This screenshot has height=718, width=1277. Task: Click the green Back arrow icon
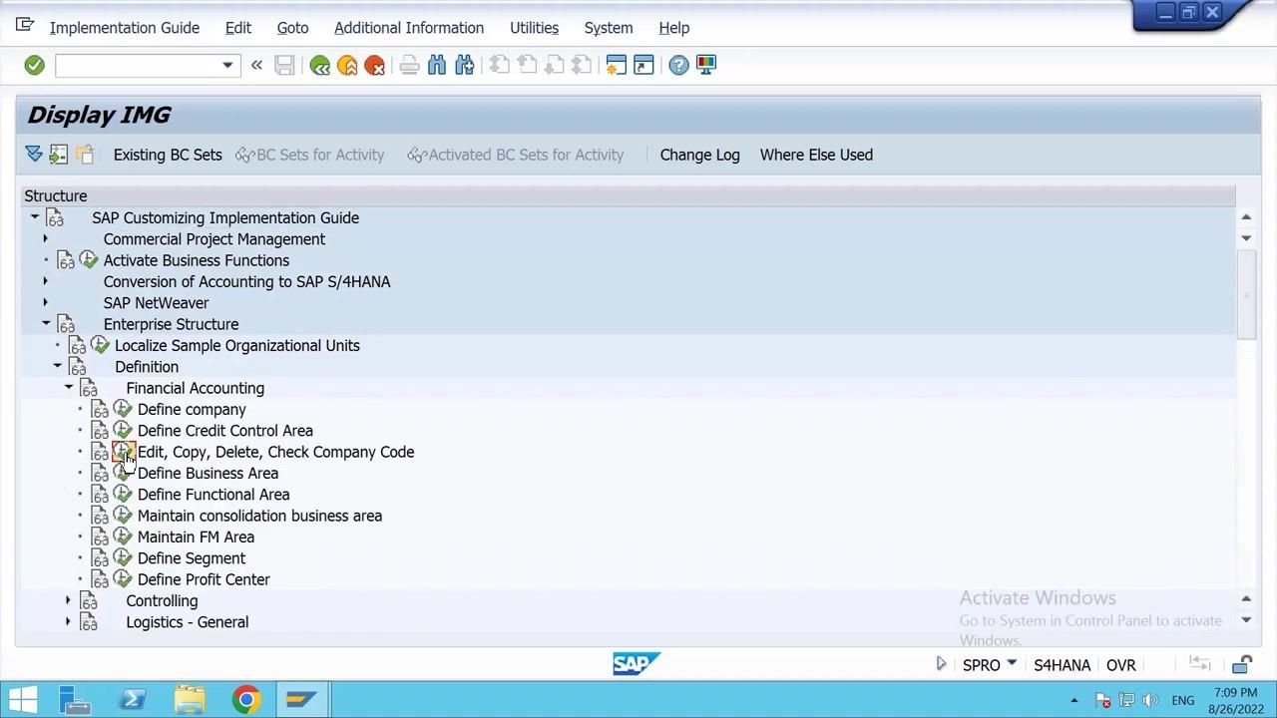point(320,65)
